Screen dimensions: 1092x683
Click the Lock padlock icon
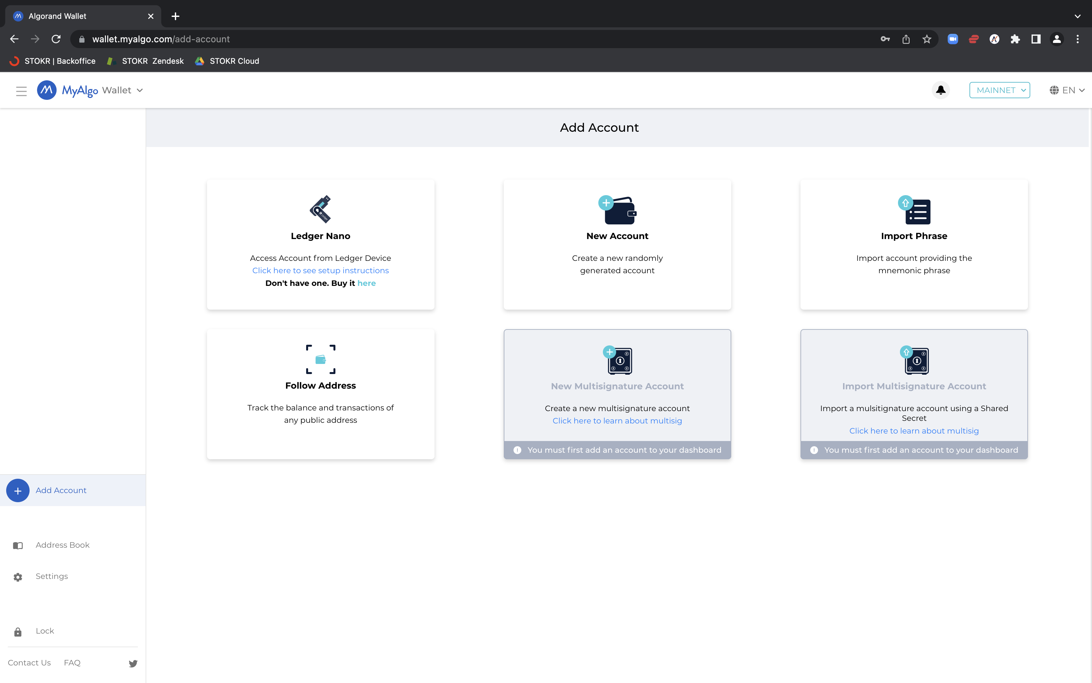18,632
